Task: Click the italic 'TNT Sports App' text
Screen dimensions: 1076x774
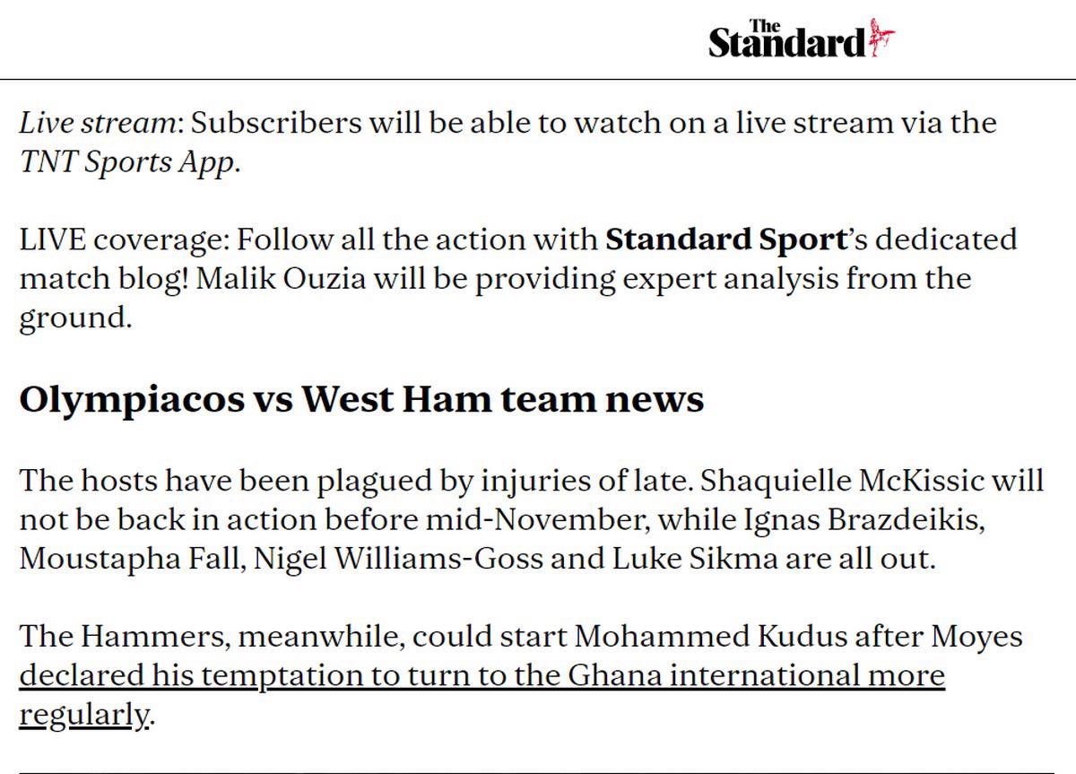Action: click(x=128, y=163)
